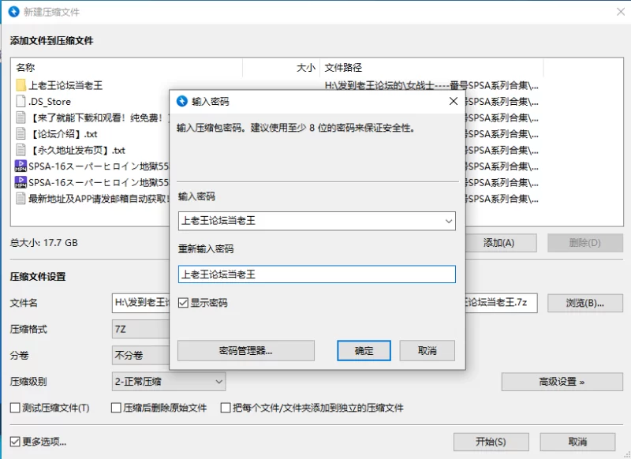Open the 压缩格式 7Z dropdown
This screenshot has height=459, width=631.
point(140,329)
